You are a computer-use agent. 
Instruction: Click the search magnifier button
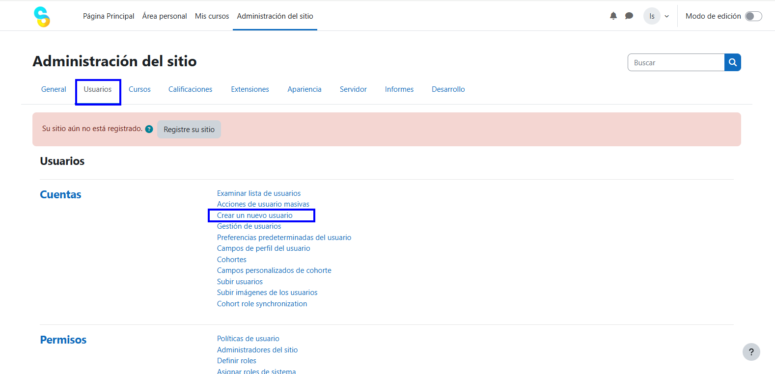tap(732, 62)
